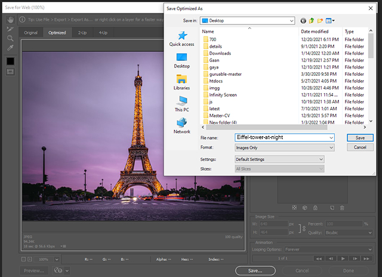Click the info tip icon
382x277 pixels.
[22, 20]
